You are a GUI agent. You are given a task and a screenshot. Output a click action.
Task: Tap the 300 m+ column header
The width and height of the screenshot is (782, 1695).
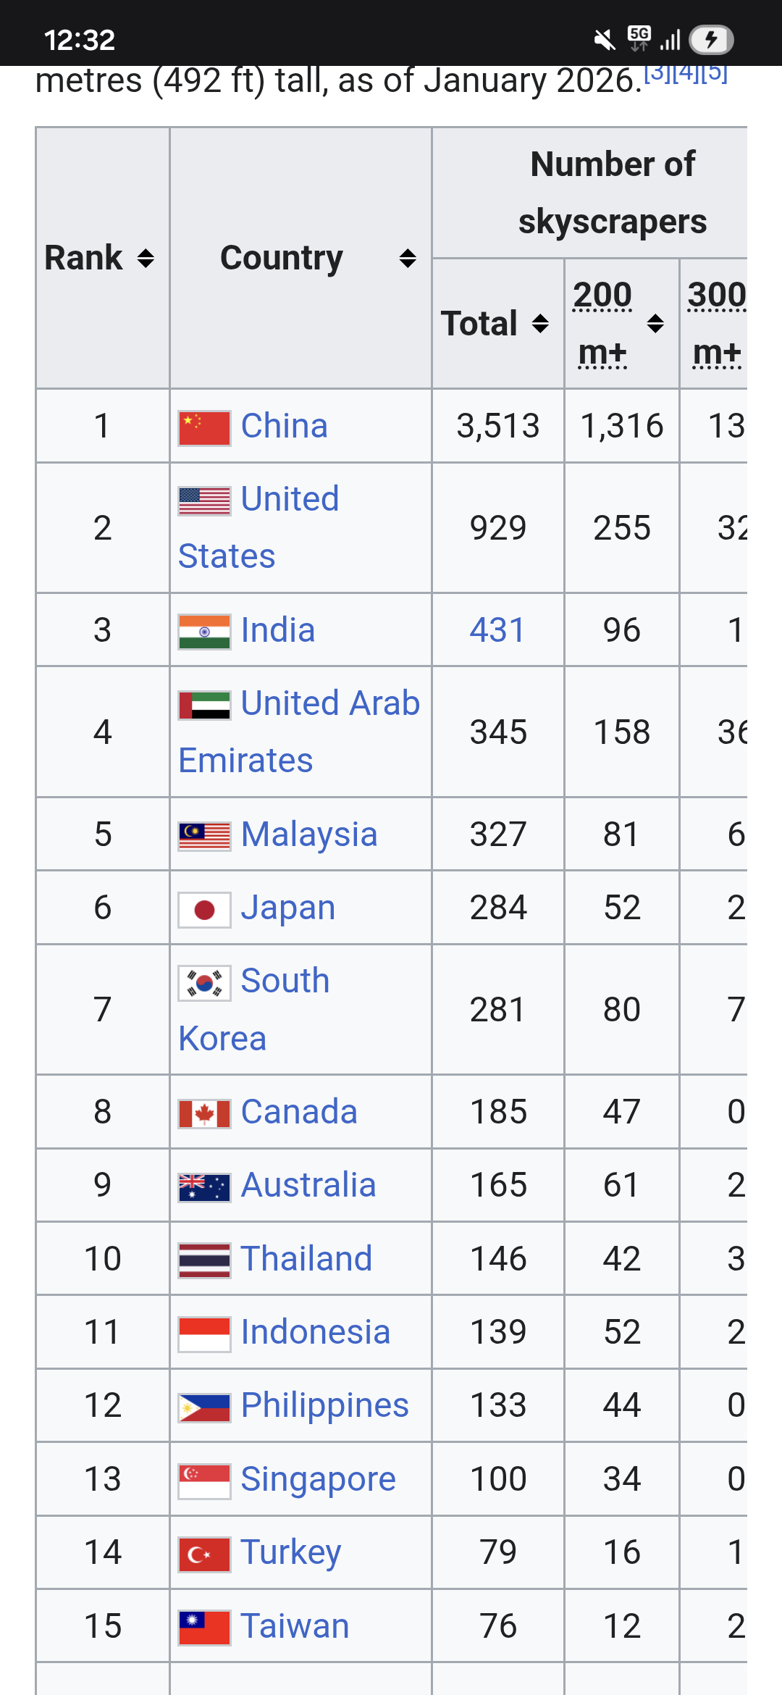(716, 323)
